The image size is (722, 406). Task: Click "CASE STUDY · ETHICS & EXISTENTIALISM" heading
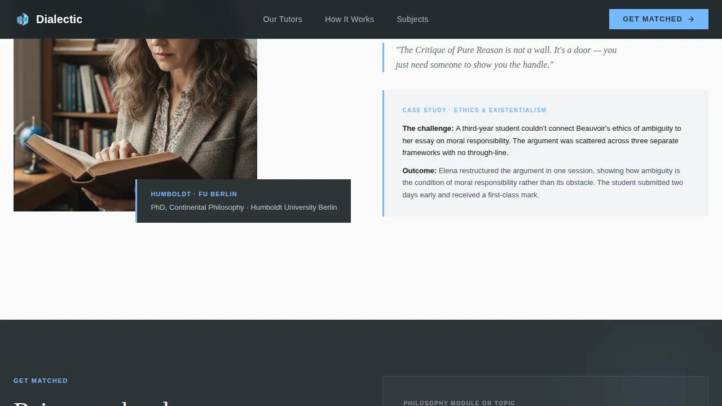point(474,110)
